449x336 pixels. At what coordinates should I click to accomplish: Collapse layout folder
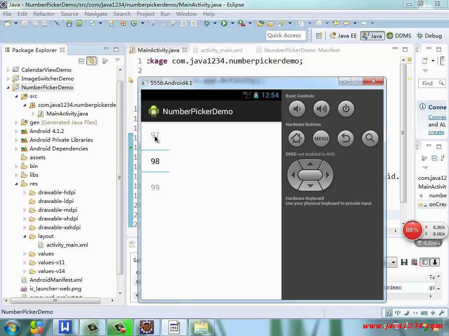click(x=25, y=236)
